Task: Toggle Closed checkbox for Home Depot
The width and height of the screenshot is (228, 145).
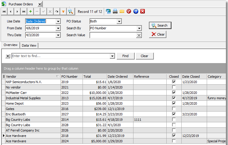Action: tap(174, 103)
